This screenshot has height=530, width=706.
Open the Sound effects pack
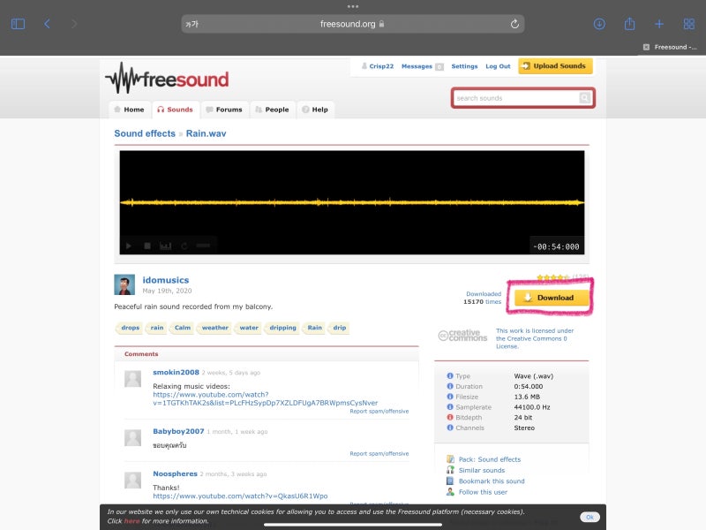pyautogui.click(x=492, y=458)
